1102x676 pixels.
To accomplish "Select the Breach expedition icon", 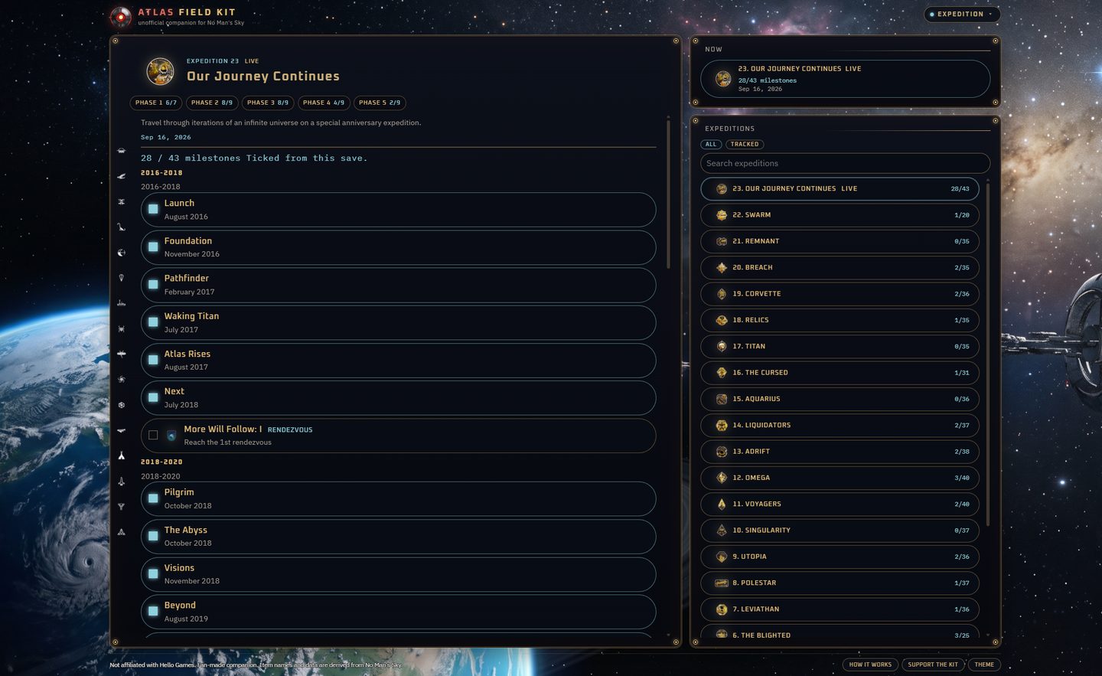I will (721, 268).
